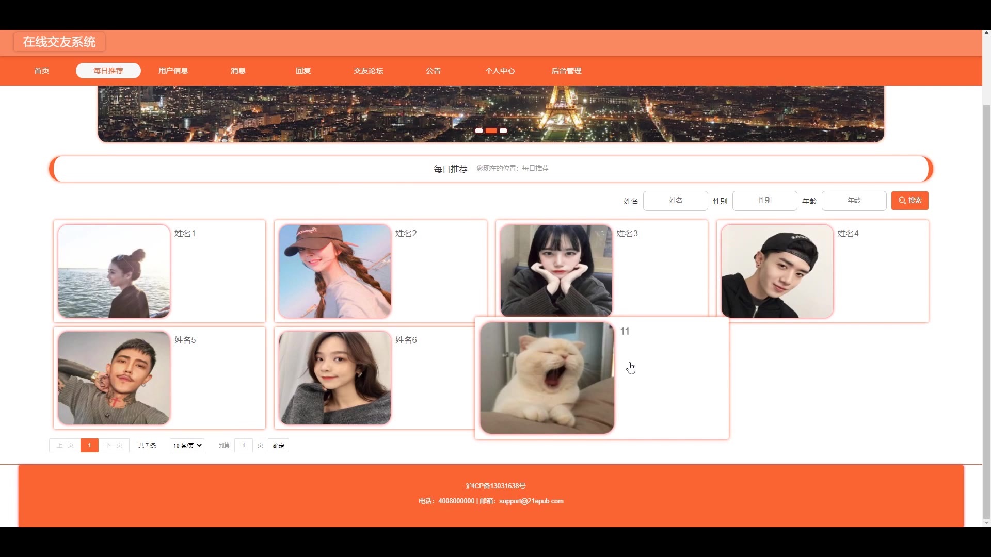Image resolution: width=991 pixels, height=557 pixels.
Task: Select page 1 in pagination
Action: pos(89,445)
